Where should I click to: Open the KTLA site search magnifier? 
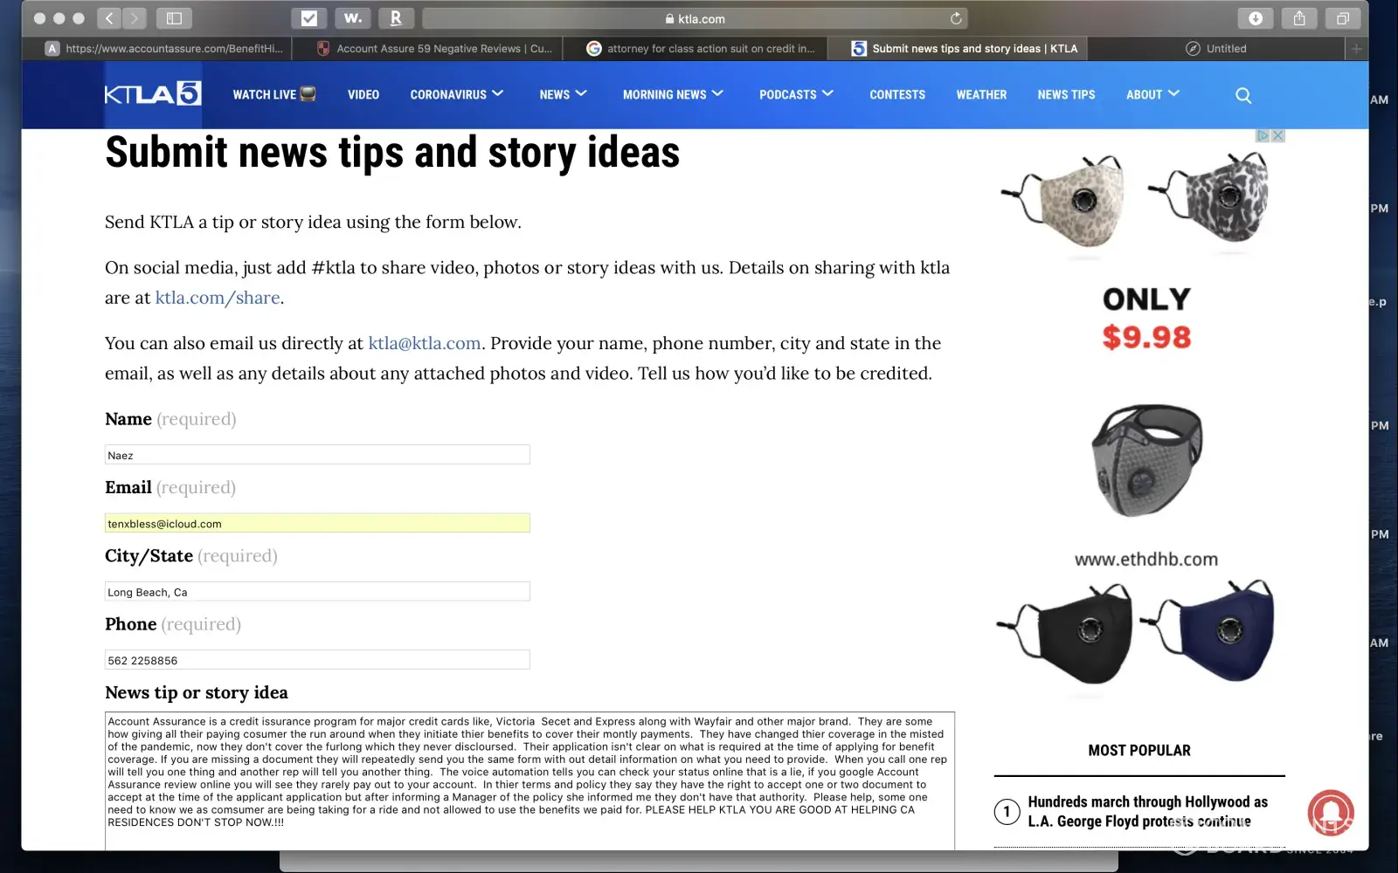pos(1243,95)
